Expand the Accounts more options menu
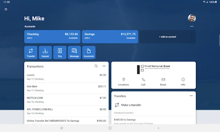The height and width of the screenshot is (132, 220). pyautogui.click(x=192, y=26)
